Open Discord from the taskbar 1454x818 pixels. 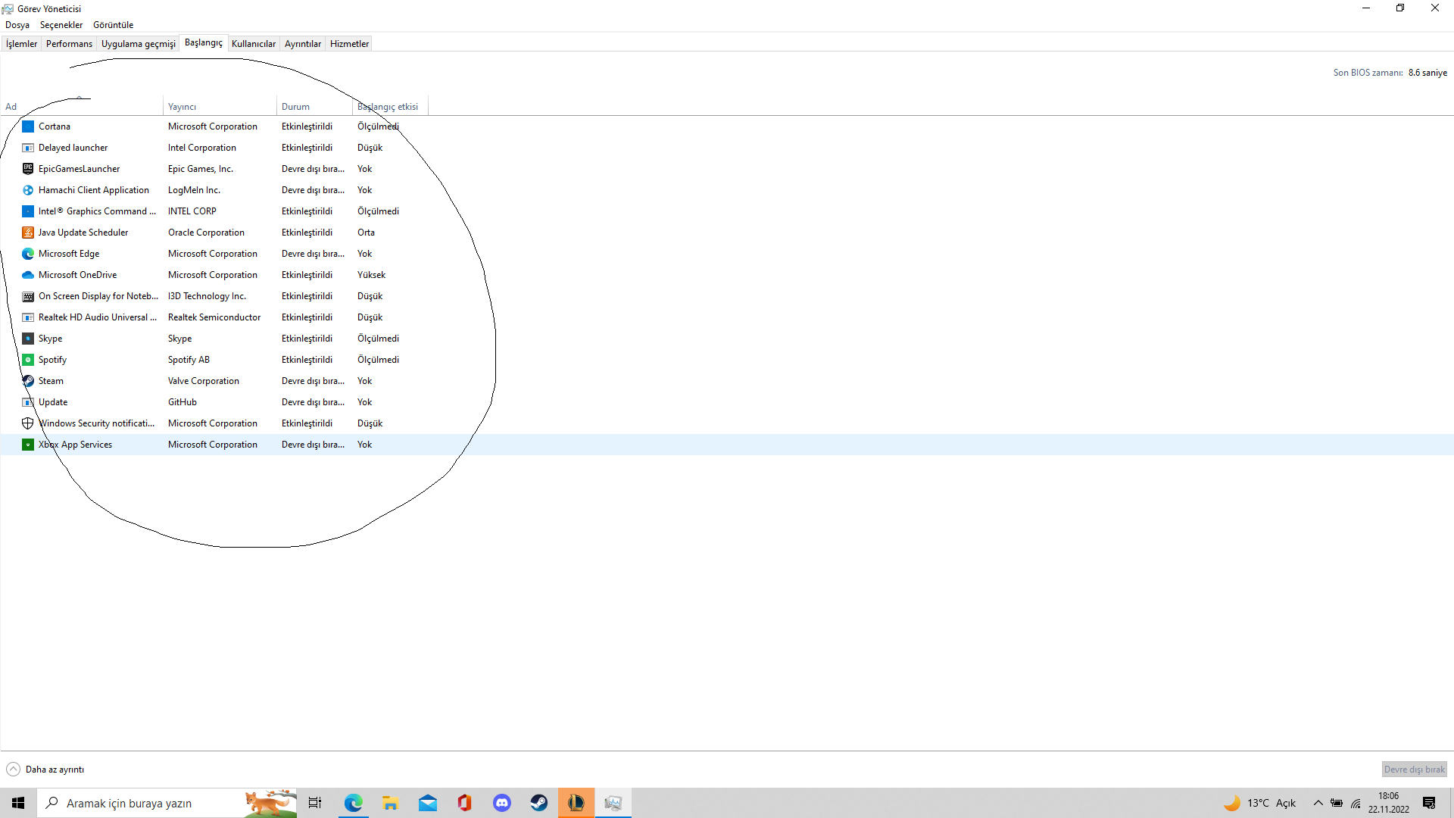click(502, 803)
